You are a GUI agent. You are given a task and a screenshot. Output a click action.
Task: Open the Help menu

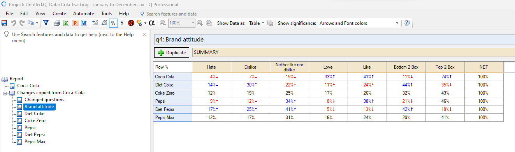pyautogui.click(x=124, y=14)
